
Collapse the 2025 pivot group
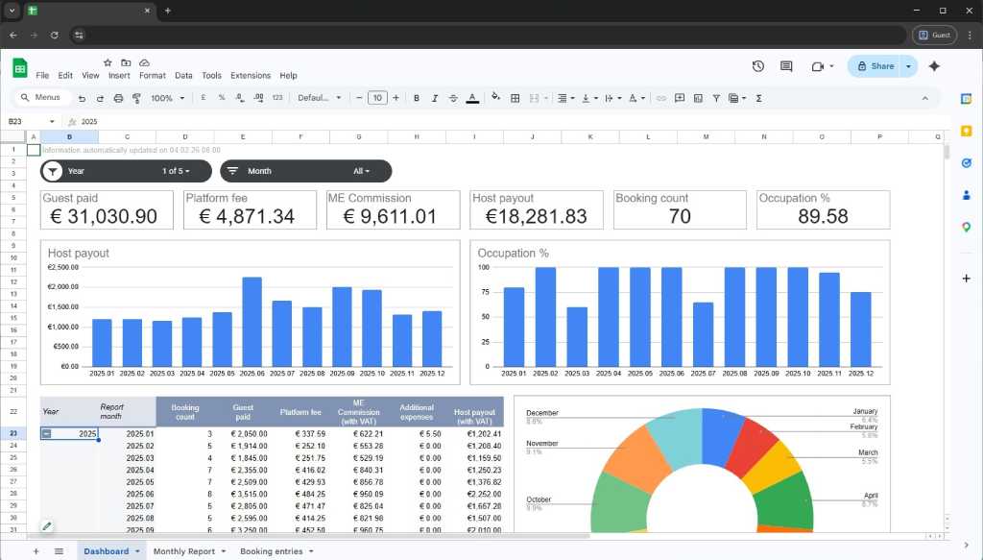[46, 433]
